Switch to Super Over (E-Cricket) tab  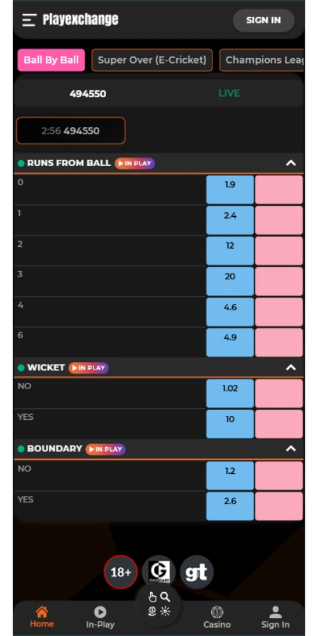[x=152, y=60]
